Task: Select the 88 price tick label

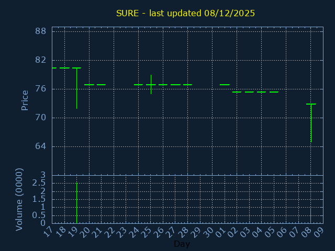Action: point(40,31)
